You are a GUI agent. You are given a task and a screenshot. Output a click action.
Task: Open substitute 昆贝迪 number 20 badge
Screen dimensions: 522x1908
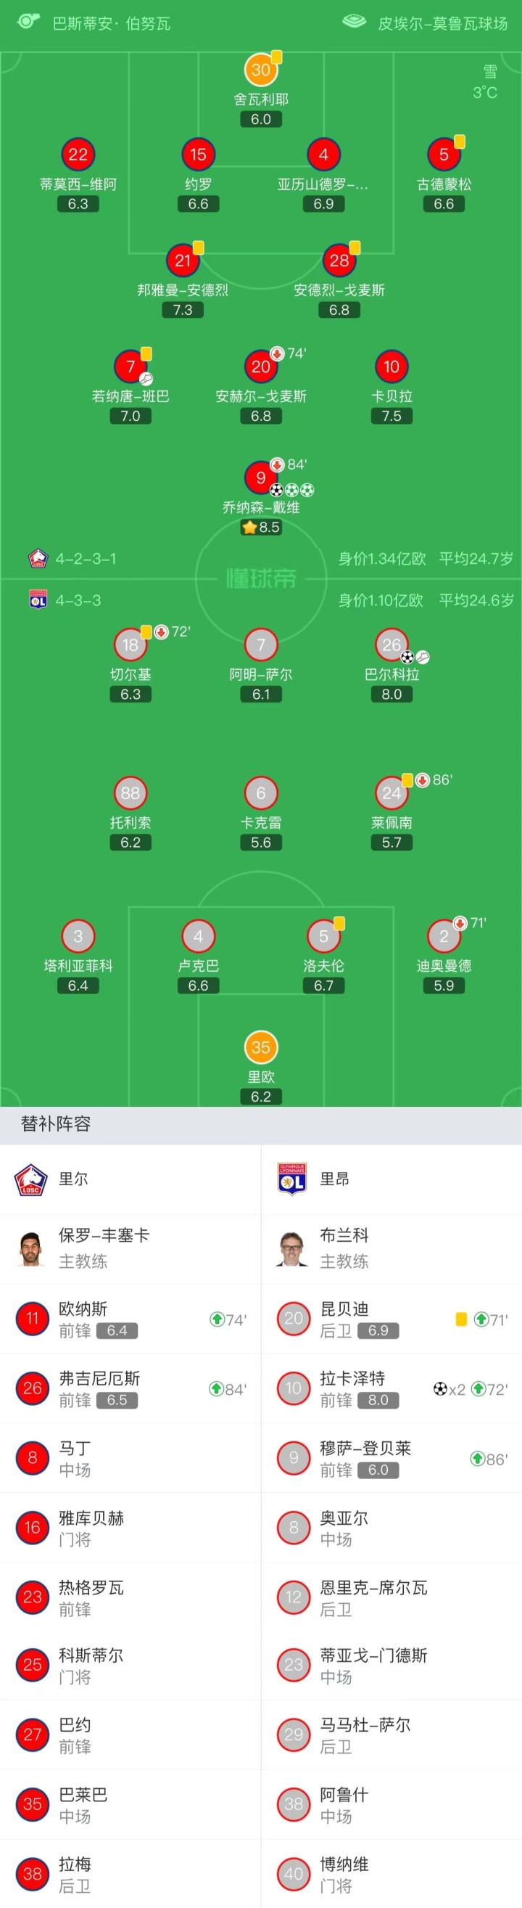(294, 1319)
